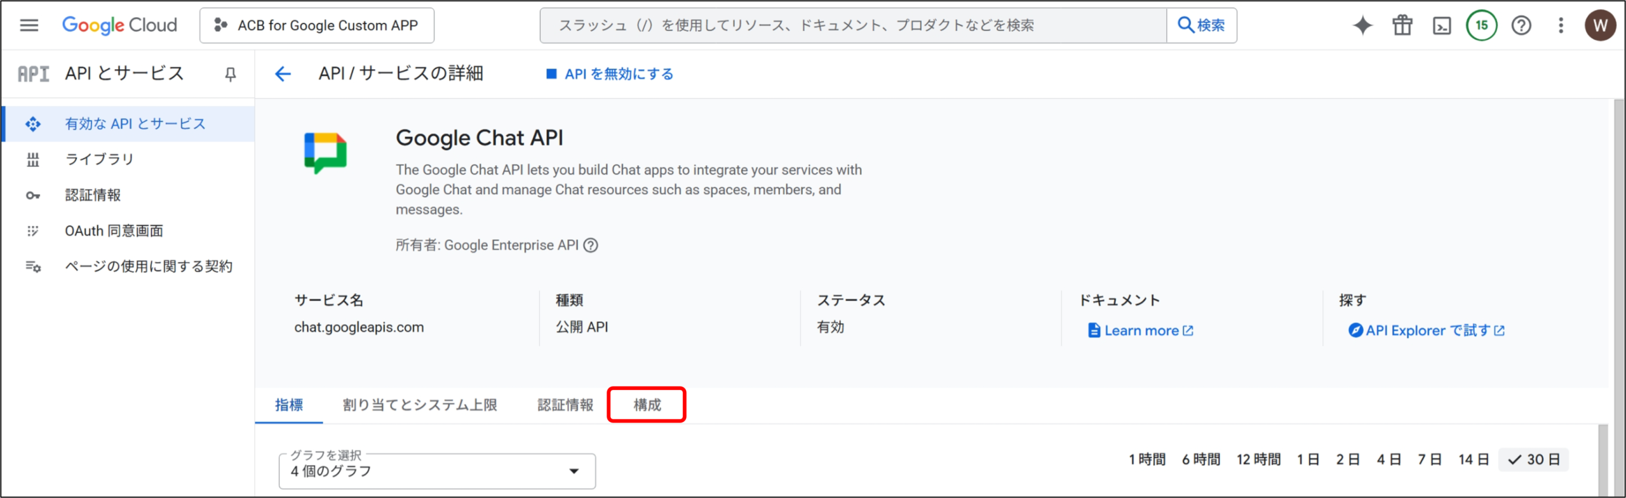Click the back arrow button
Image resolution: width=1626 pixels, height=498 pixels.
[x=283, y=74]
